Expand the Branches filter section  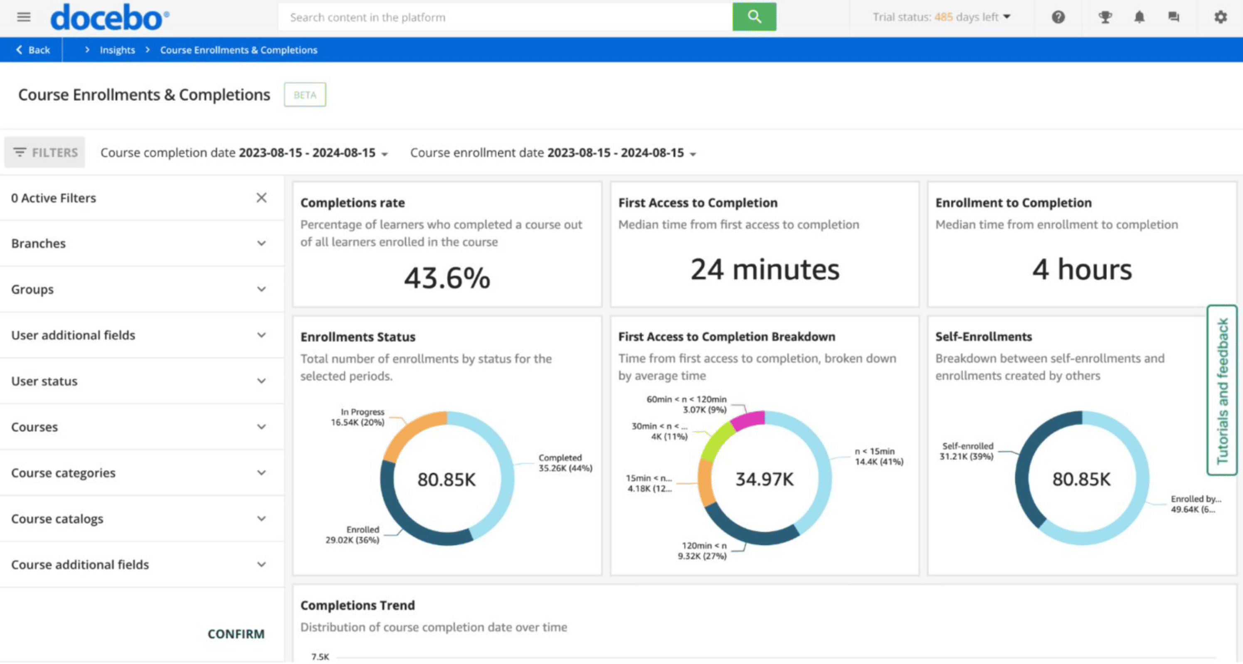[261, 243]
